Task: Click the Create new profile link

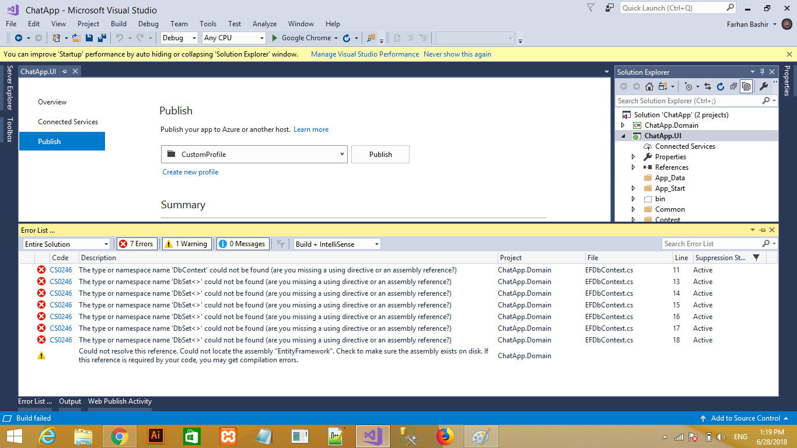Action: tap(190, 172)
